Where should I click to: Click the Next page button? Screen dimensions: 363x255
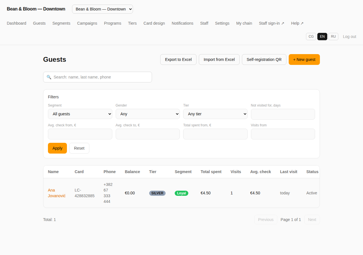coord(312,220)
